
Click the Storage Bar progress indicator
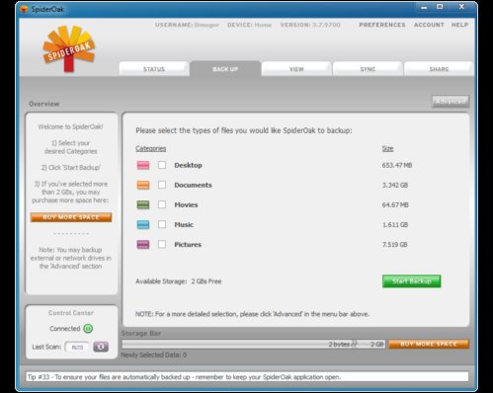click(253, 344)
